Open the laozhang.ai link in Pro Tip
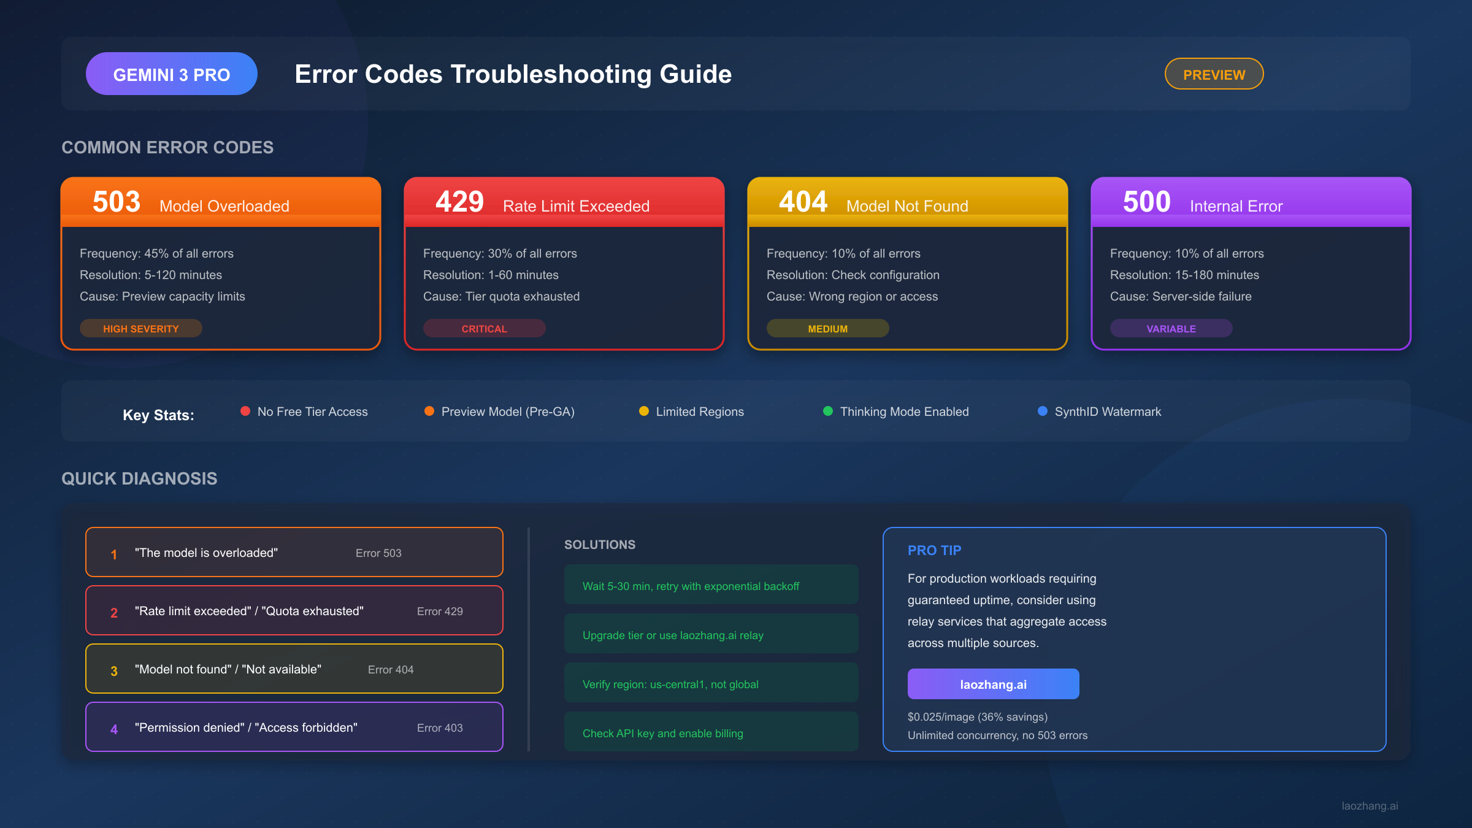This screenshot has width=1472, height=828. pyautogui.click(x=993, y=683)
